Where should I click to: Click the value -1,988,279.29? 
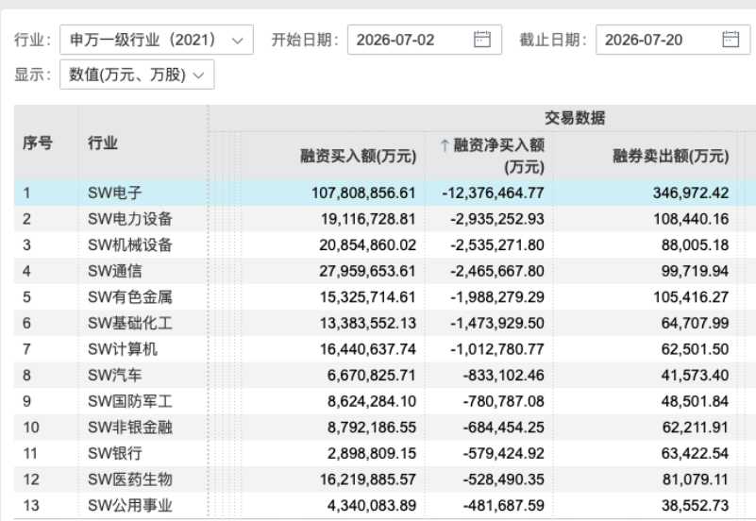point(497,297)
